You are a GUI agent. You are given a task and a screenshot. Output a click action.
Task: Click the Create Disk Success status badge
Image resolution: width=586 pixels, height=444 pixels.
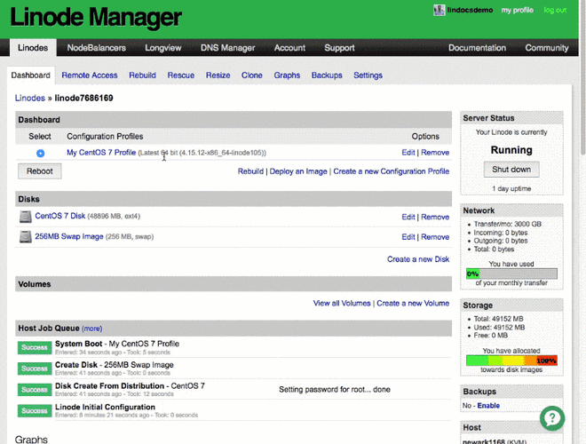35,368
